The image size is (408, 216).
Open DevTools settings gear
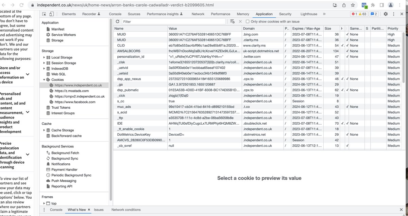(386, 14)
